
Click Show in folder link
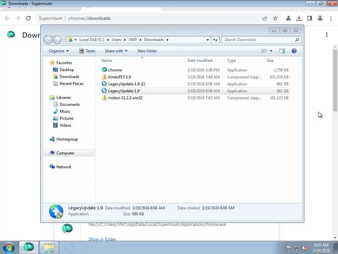point(102,239)
